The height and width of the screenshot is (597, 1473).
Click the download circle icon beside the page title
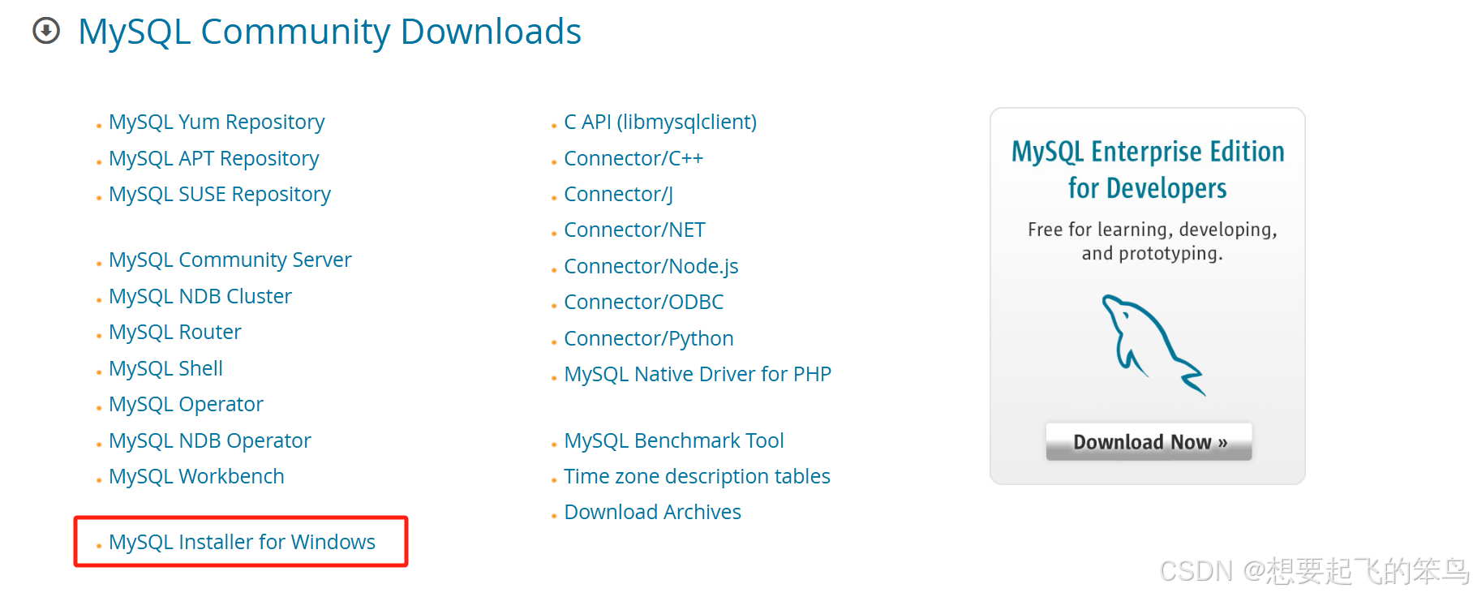coord(46,31)
